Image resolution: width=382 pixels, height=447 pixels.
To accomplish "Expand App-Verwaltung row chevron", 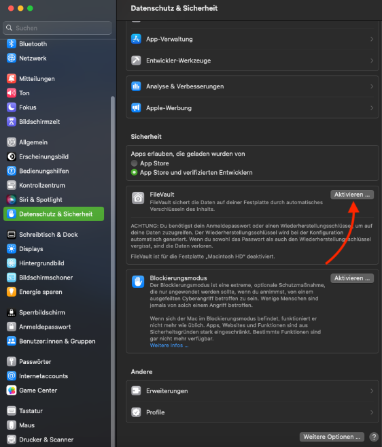I will 372,39.
